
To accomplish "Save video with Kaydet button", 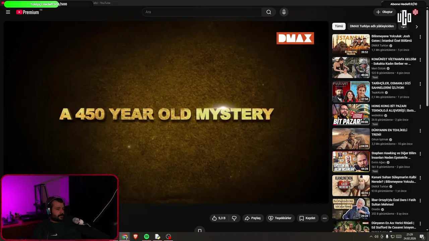I will (x=307, y=218).
